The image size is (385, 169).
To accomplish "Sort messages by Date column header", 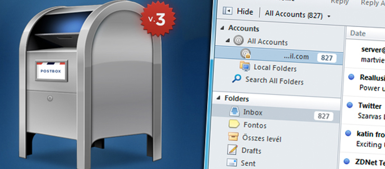I will tap(358, 33).
